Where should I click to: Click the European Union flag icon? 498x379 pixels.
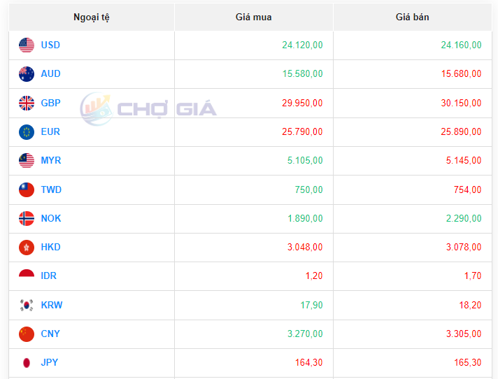[x=27, y=132]
